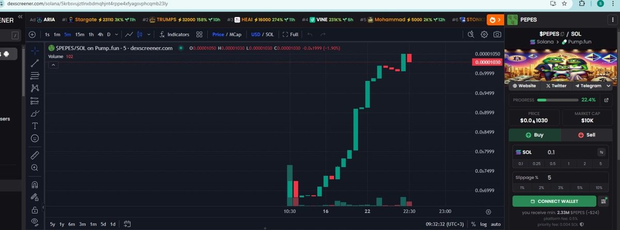
Task: Toggle hide all drawings eye icon
Action: click(35, 222)
